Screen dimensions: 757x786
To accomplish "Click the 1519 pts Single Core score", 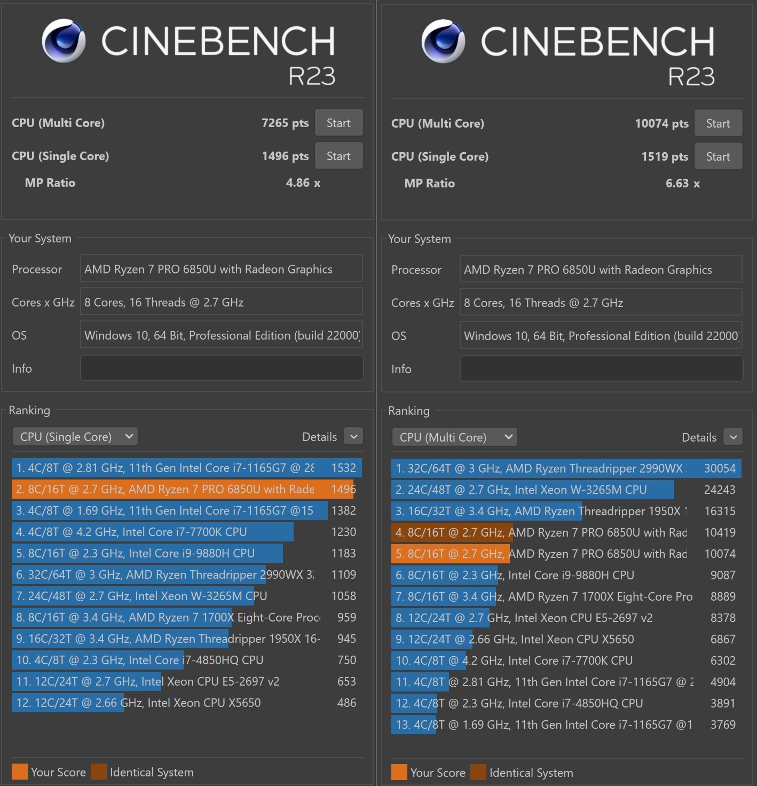I will click(665, 156).
